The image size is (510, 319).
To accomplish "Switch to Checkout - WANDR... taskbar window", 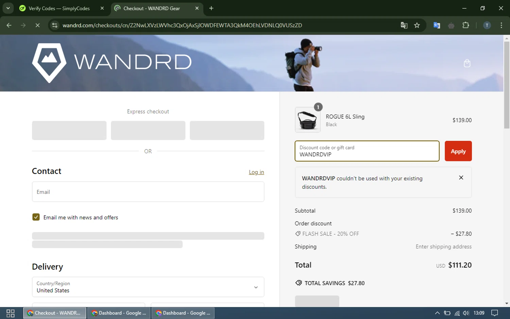I will pos(55,313).
